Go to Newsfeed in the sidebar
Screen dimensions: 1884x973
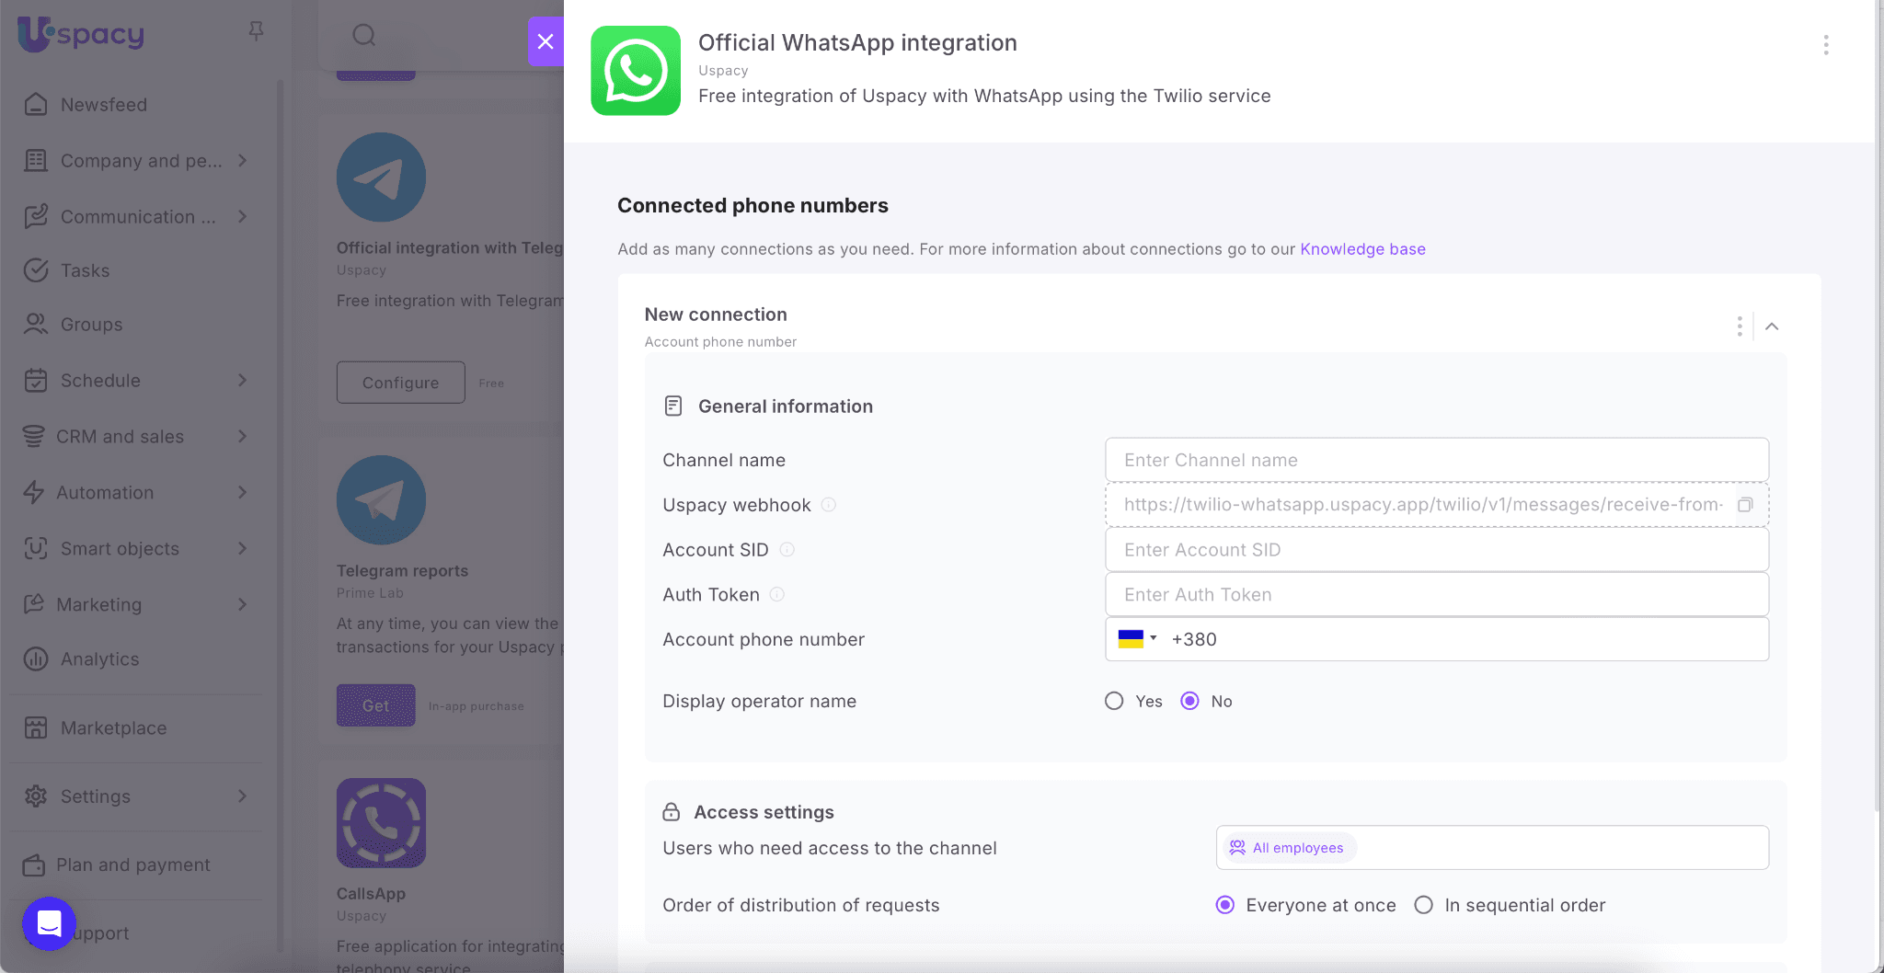(x=103, y=105)
